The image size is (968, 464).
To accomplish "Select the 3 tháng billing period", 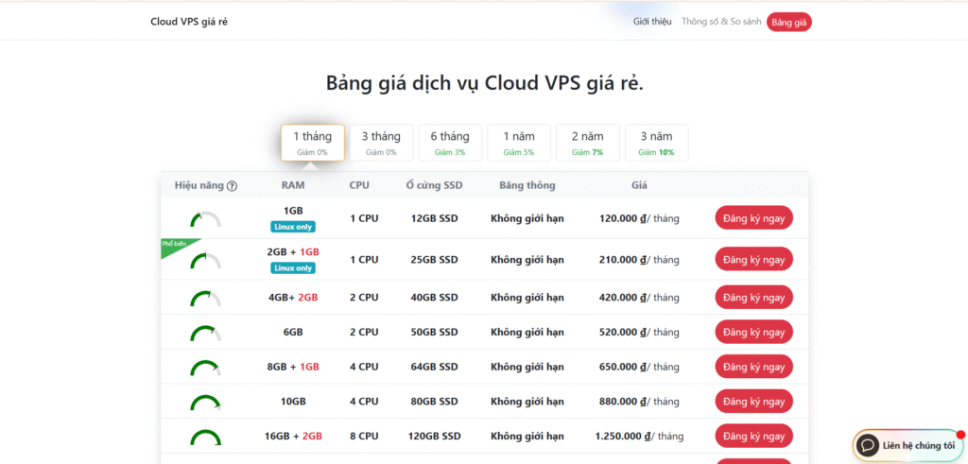I will [x=381, y=143].
